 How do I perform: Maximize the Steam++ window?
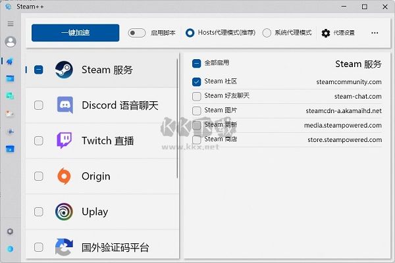[x=364, y=7]
